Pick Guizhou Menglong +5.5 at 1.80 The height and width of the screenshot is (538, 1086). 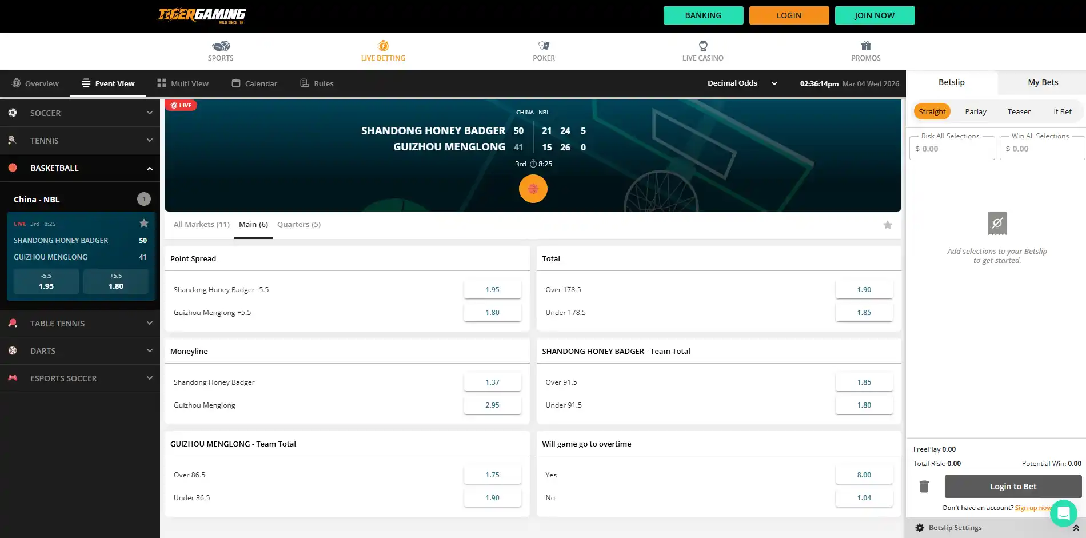pyautogui.click(x=492, y=312)
